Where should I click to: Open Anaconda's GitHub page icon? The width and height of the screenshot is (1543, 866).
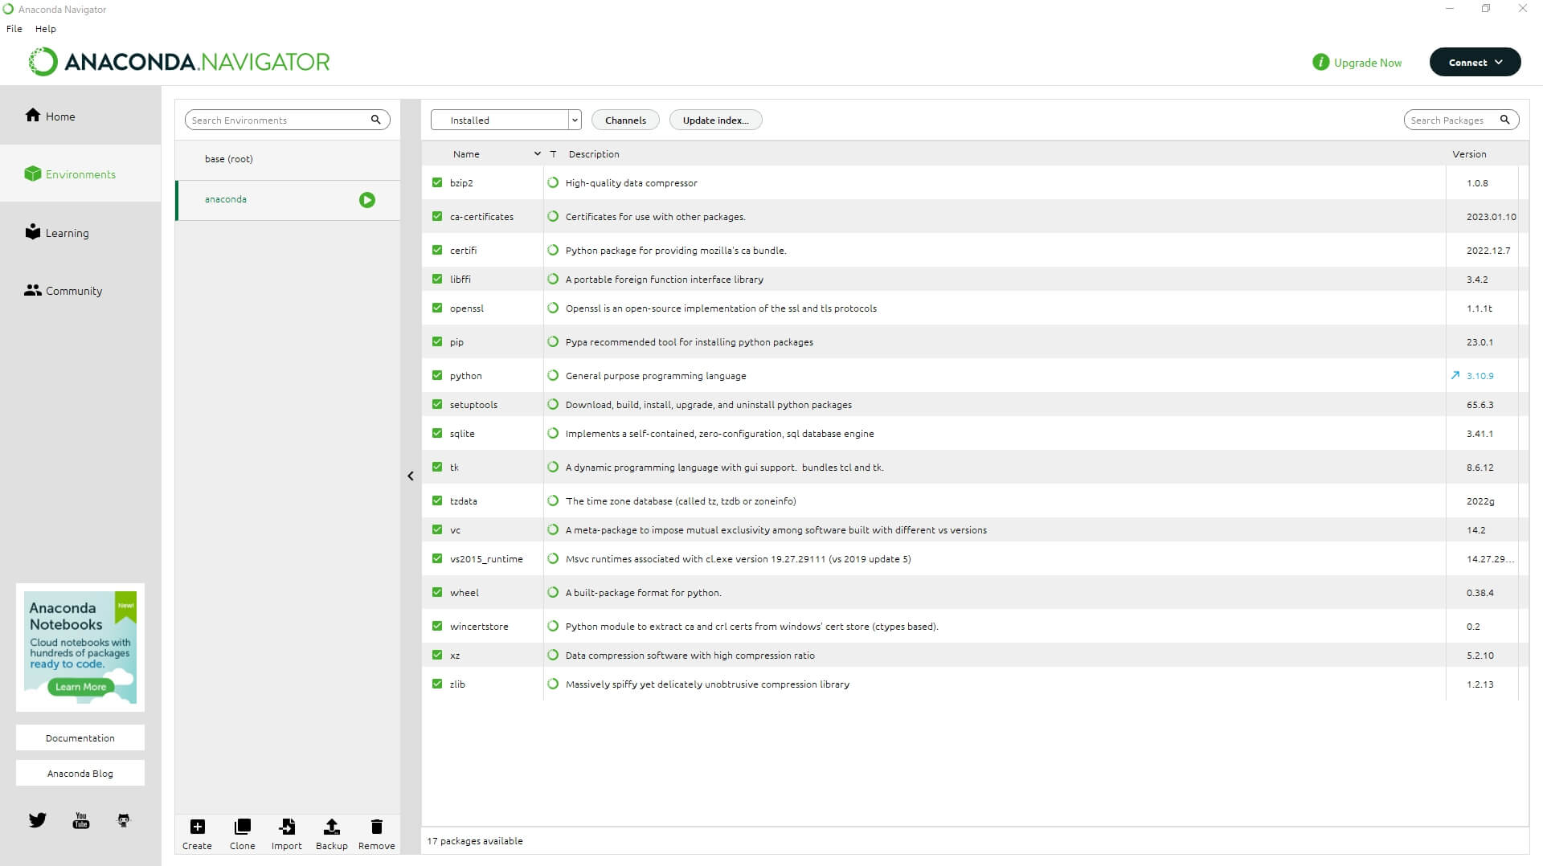pos(124,820)
